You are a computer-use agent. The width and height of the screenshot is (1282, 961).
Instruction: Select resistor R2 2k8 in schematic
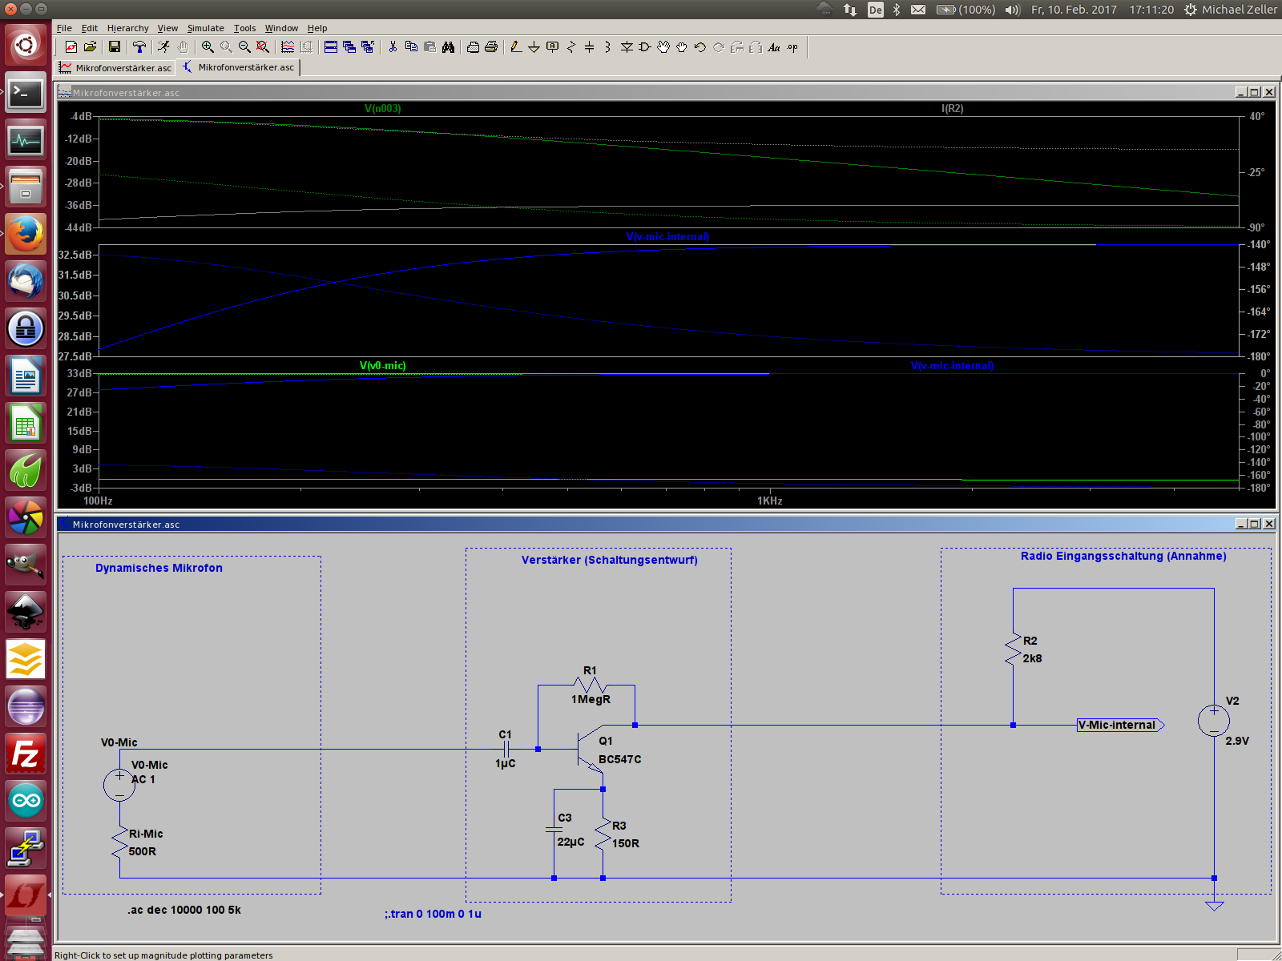pyautogui.click(x=1014, y=649)
